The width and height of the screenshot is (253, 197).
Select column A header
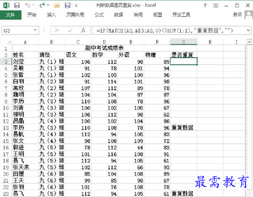click(25, 42)
